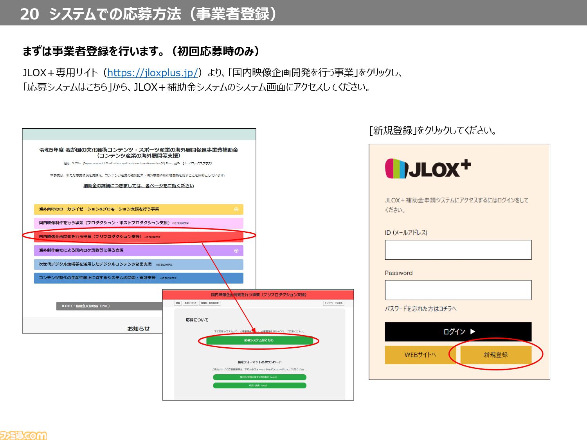This screenshot has height=440, width=587.
Task: Click 応募について heading in inset page
Action: (x=197, y=320)
